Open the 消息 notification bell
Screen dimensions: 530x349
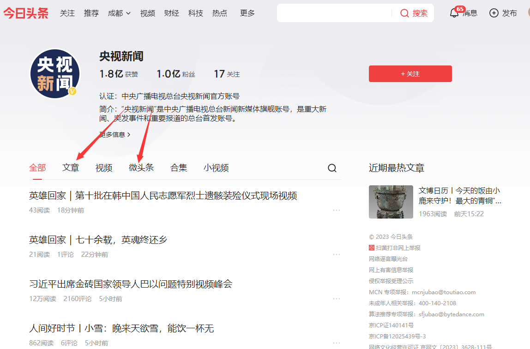tap(454, 13)
